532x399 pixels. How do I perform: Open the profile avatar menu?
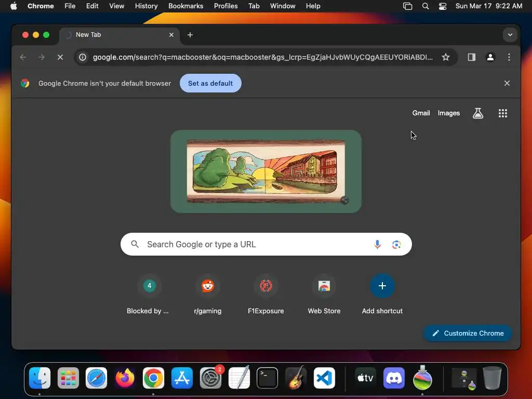(x=490, y=57)
